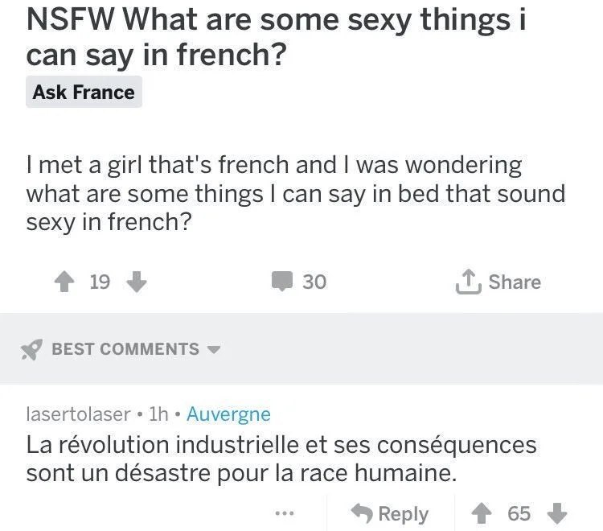The height and width of the screenshot is (531, 603).
Task: Open the post's comments via speech bubble icon
Action: click(282, 282)
